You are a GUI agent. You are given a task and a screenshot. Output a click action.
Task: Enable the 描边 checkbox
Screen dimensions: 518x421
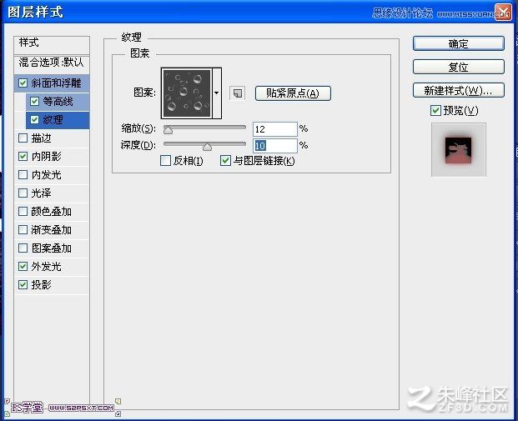pos(23,138)
